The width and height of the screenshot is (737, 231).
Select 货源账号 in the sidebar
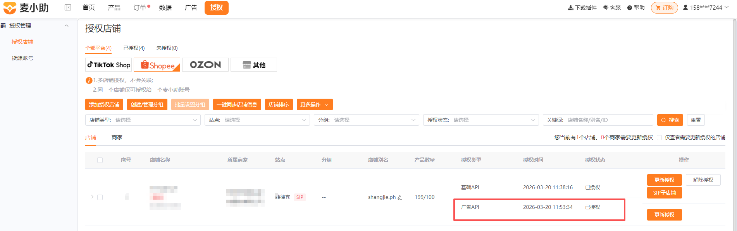point(22,58)
